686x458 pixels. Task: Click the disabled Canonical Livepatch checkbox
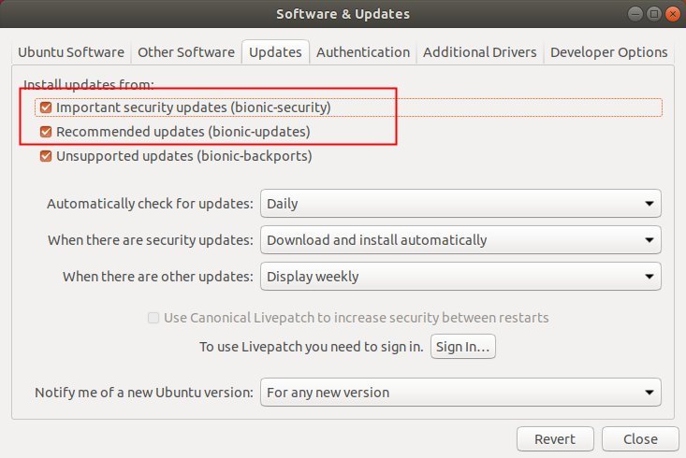[153, 318]
